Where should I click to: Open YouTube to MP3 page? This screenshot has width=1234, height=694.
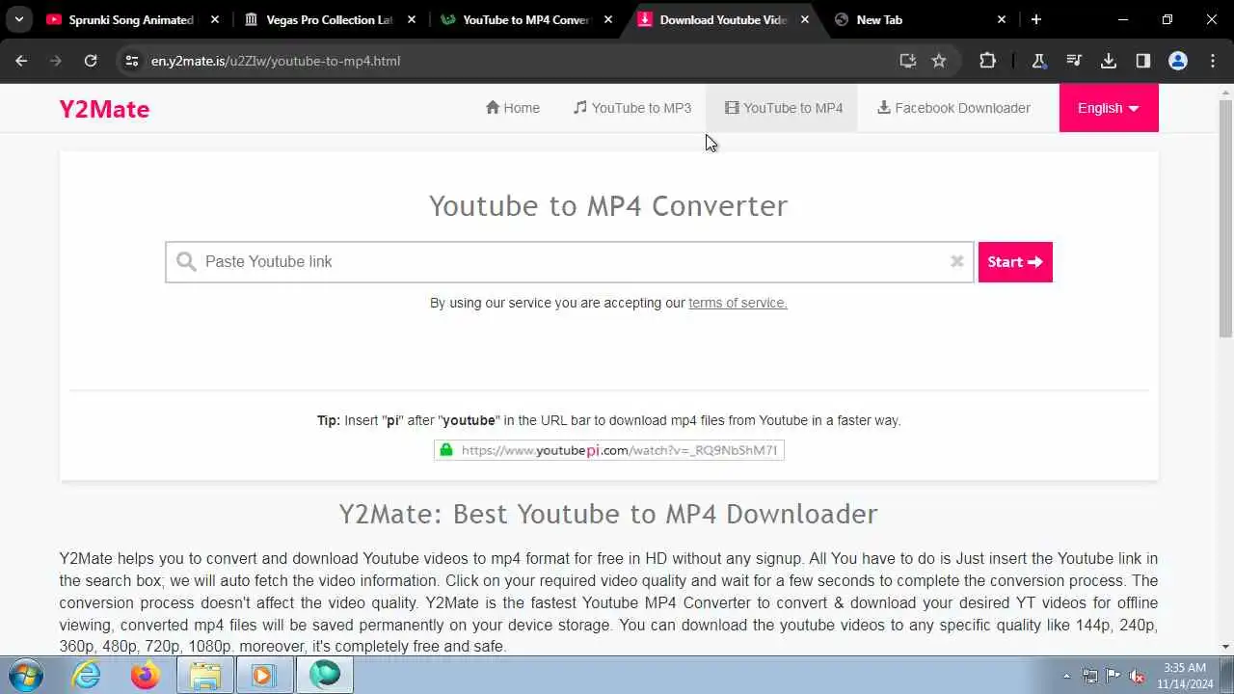pyautogui.click(x=632, y=108)
